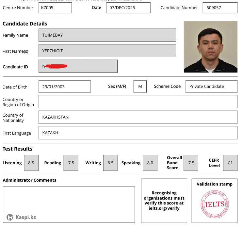Select the First Name(s) field
The height and width of the screenshot is (229, 244).
[107, 51]
